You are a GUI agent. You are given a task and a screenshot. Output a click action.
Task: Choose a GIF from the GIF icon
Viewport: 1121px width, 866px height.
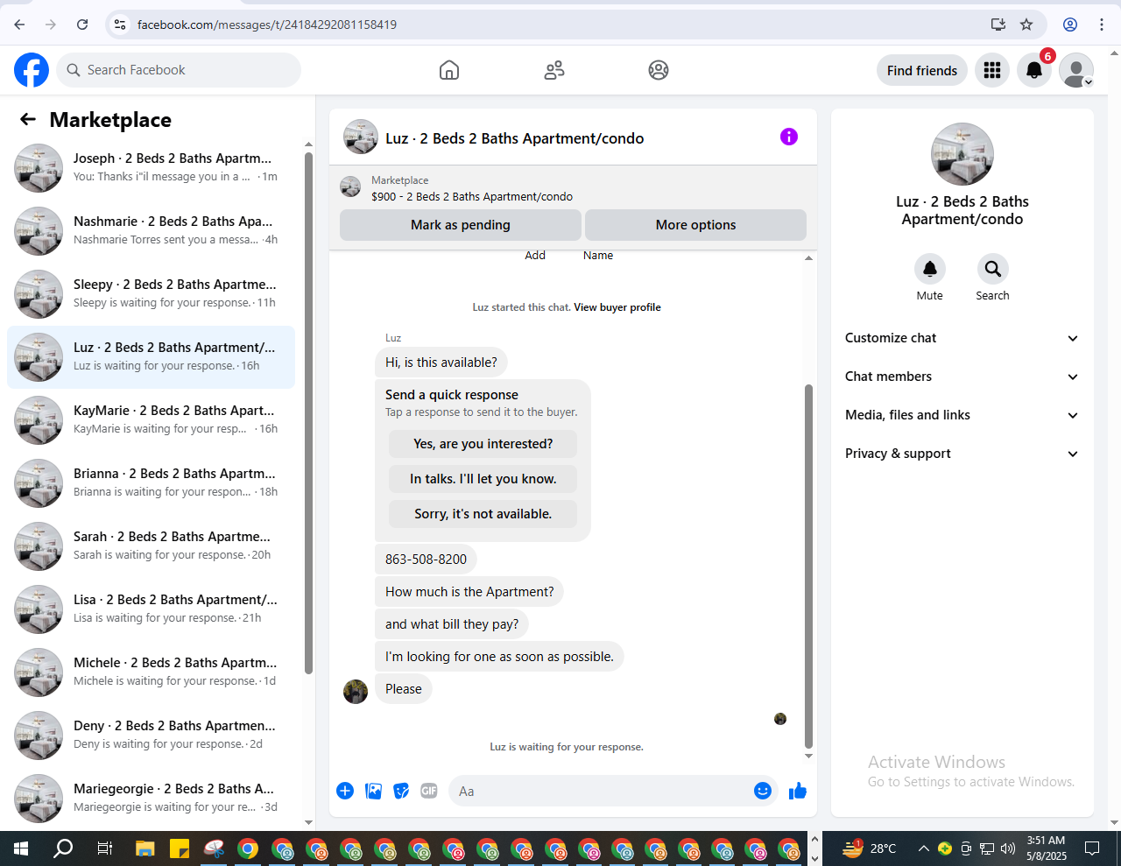[x=429, y=791]
